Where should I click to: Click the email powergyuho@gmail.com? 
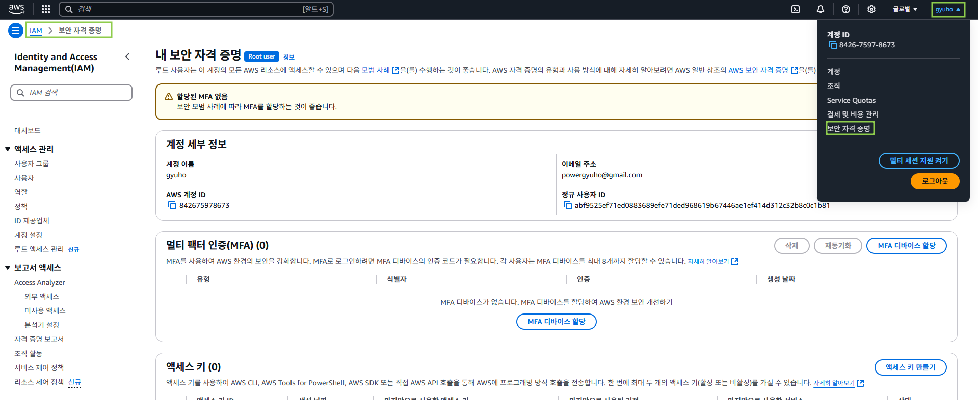pyautogui.click(x=602, y=175)
